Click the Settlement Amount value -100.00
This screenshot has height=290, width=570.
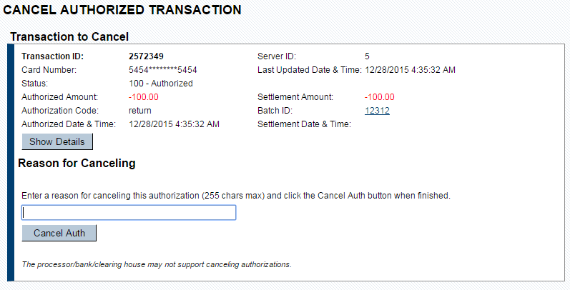[x=379, y=97]
